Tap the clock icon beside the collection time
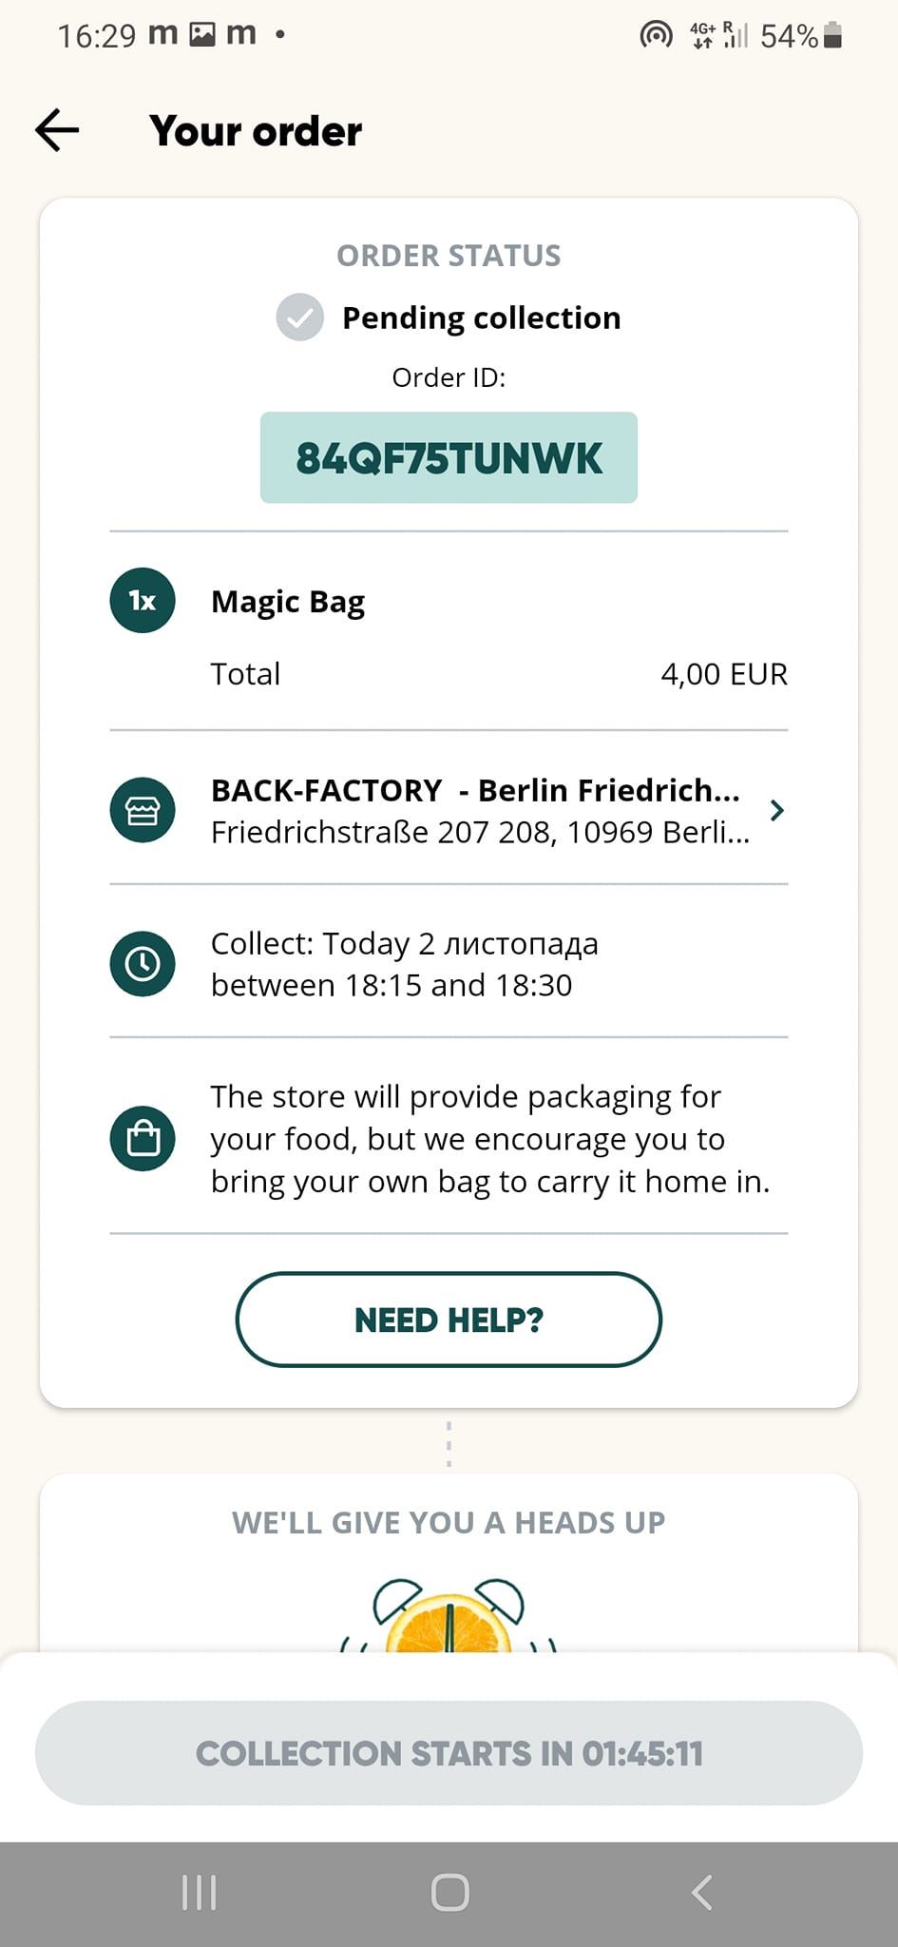Screen dimensions: 898x1947 click(x=143, y=964)
